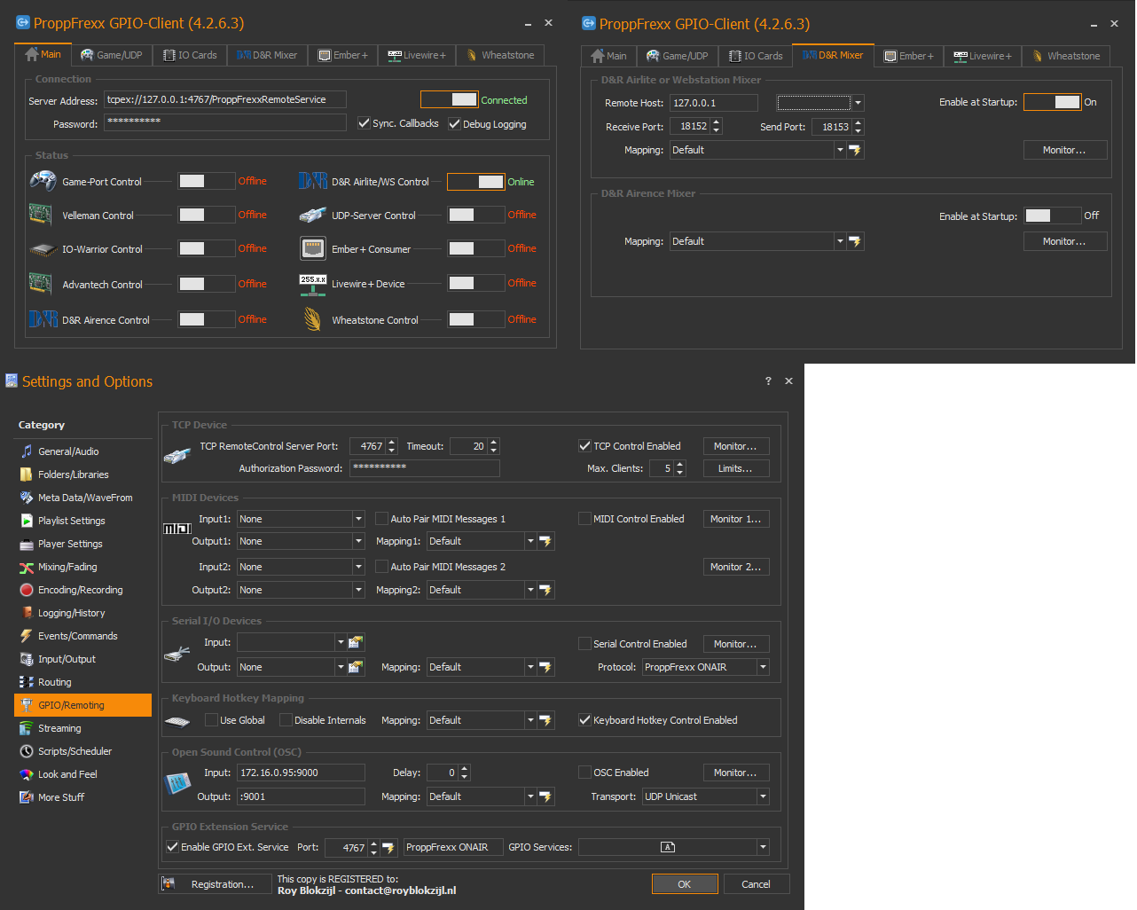1137x910 pixels.
Task: Click the OSC Input address field
Action: [x=301, y=773]
